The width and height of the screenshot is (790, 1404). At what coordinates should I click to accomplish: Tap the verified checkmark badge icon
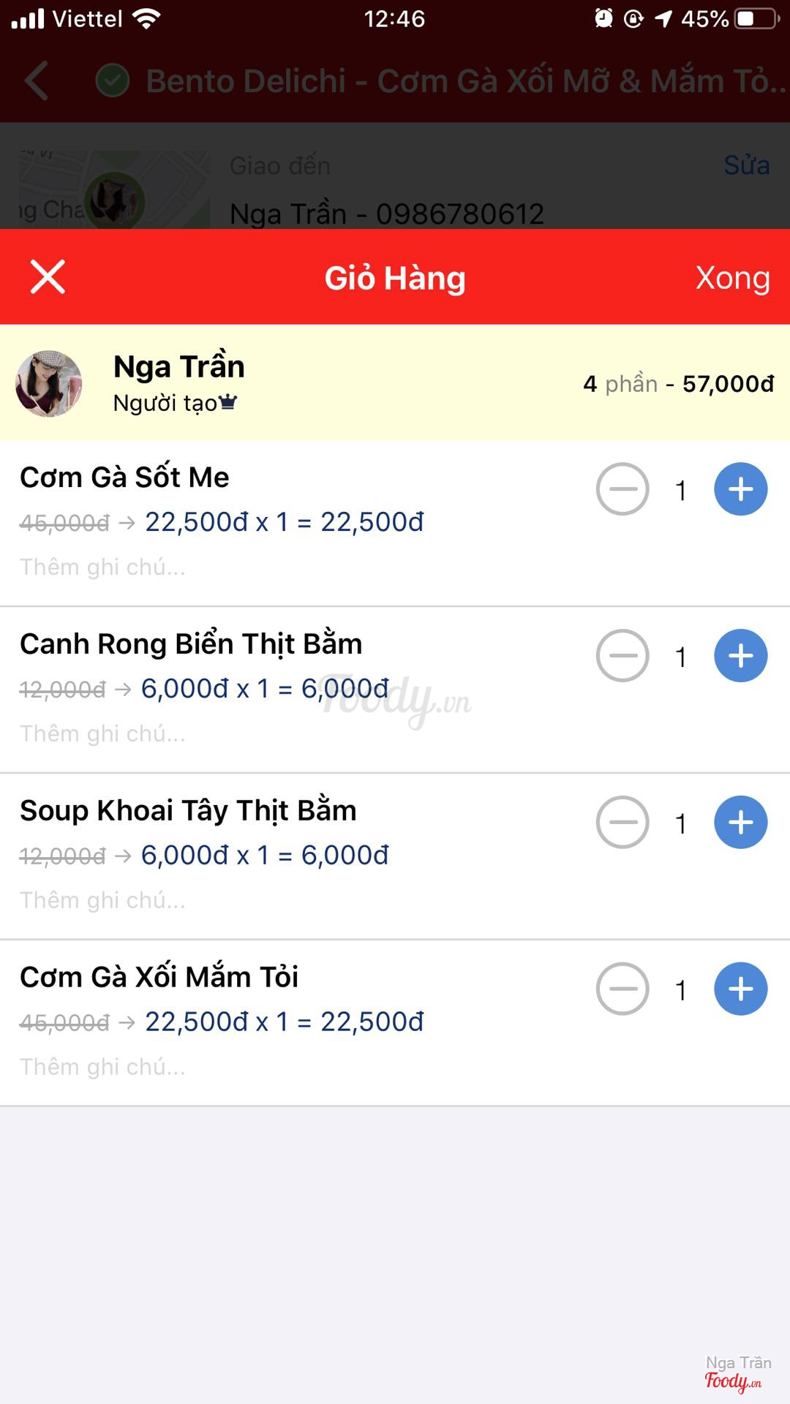(113, 81)
